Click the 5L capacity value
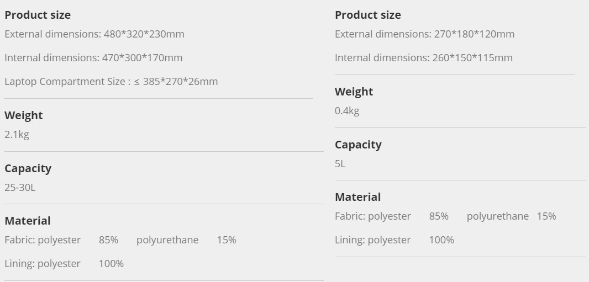 click(340, 164)
